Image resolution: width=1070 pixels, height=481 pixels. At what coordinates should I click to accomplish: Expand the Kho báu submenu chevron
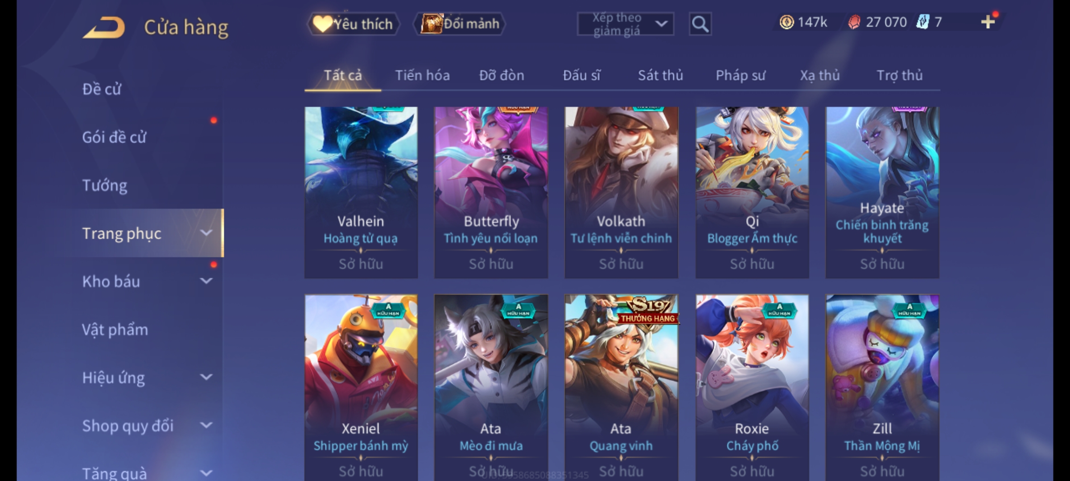206,281
